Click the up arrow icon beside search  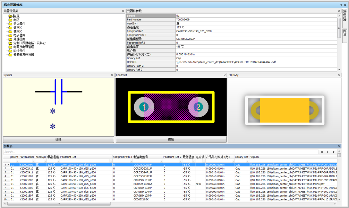[x=333, y=152]
